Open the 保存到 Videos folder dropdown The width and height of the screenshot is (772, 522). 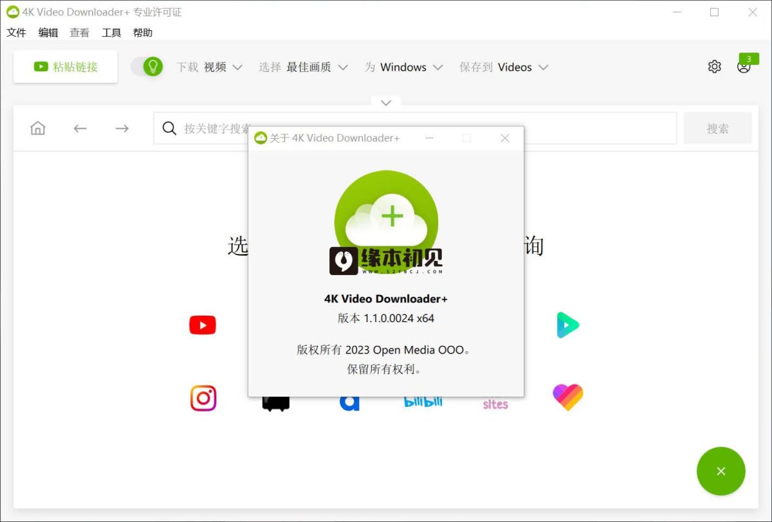[504, 67]
